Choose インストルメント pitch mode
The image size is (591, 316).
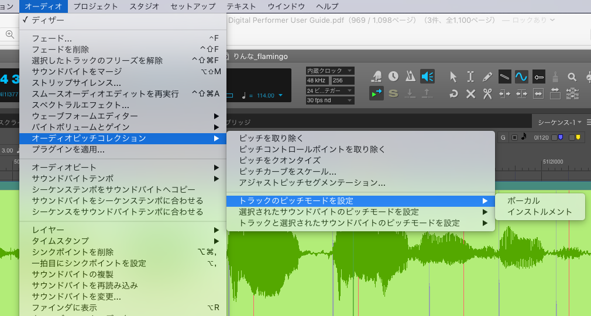click(x=540, y=212)
